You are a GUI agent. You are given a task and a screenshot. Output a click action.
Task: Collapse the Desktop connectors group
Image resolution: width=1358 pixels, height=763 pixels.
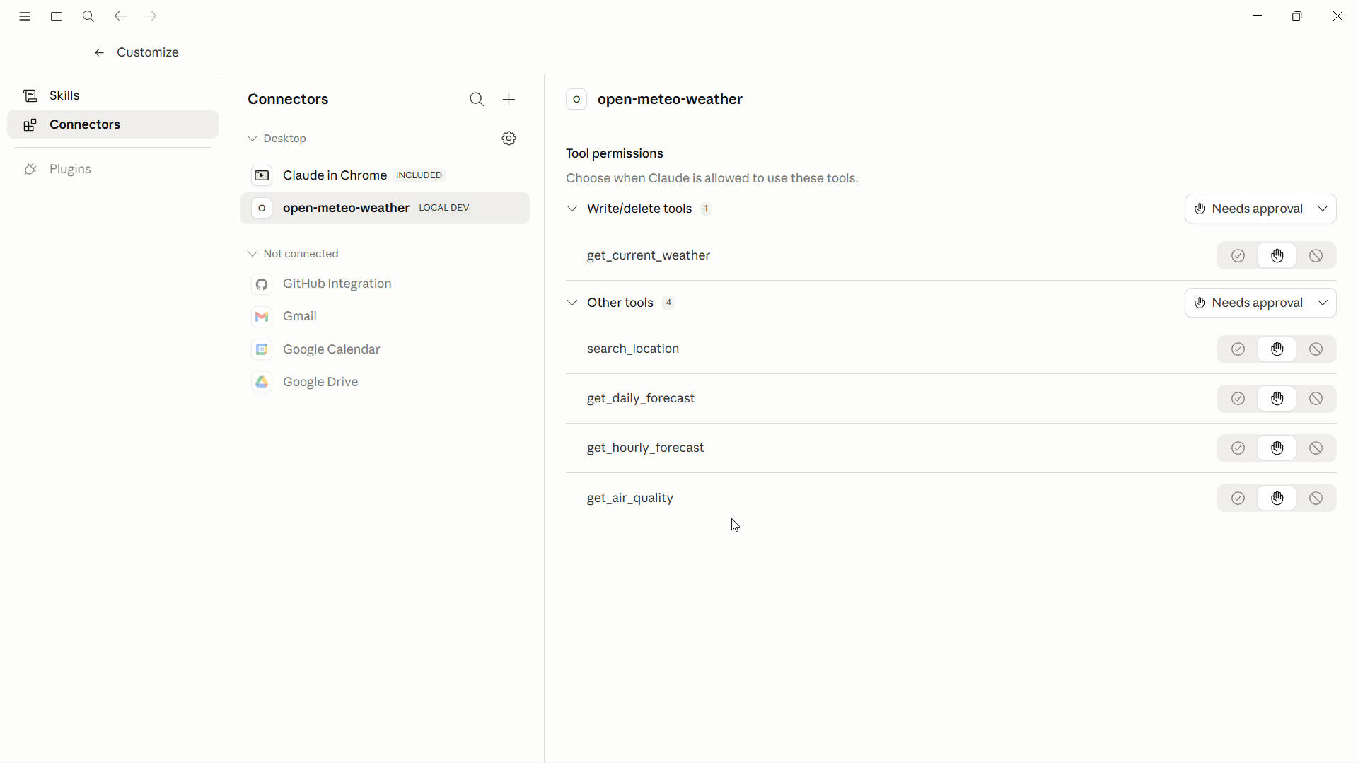(x=253, y=139)
